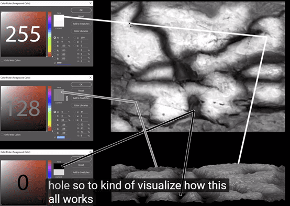Image resolution: width=290 pixels, height=206 pixels.
Task: Click the hex value field in the 128 picker
Action: tap(61, 138)
